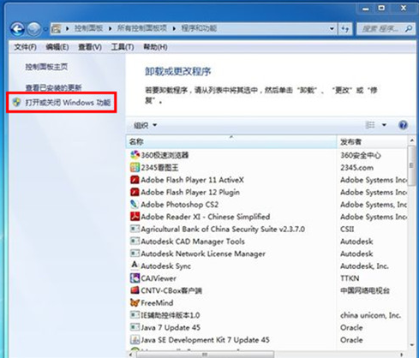Expand arrow before 控制面板 in address bar
This screenshot has height=358, width=419.
(x=68, y=28)
